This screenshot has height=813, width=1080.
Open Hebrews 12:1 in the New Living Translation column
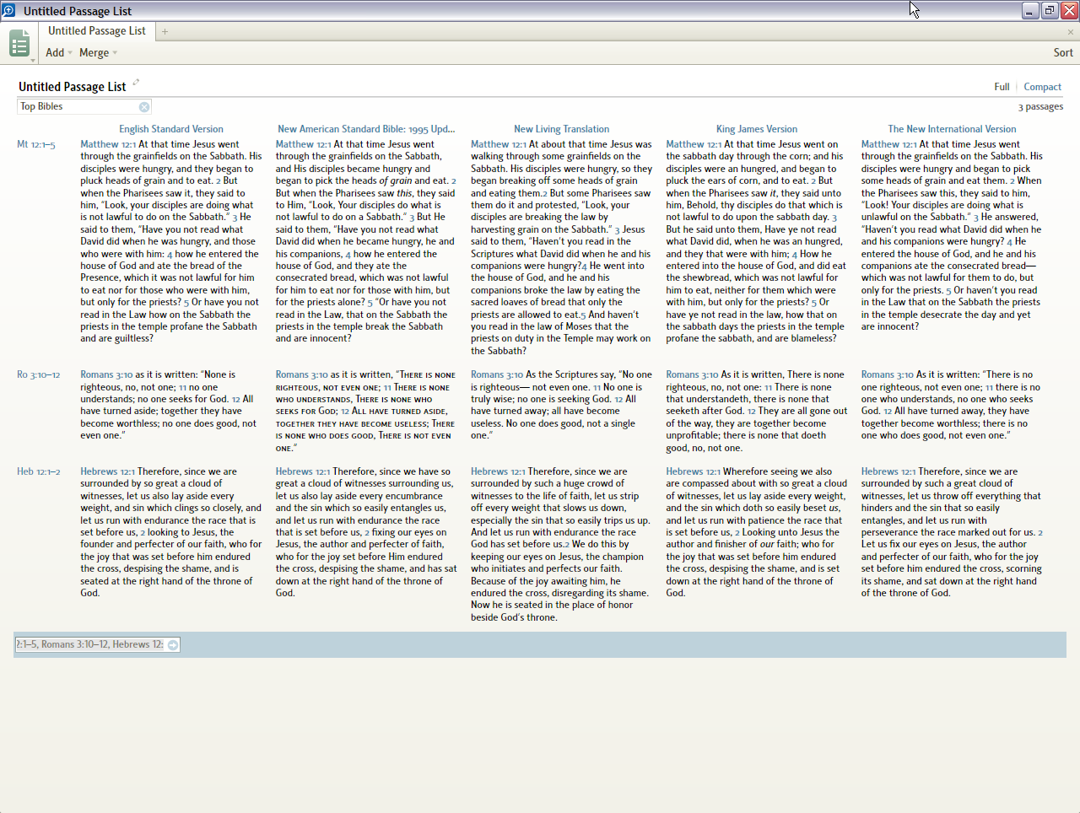point(499,471)
